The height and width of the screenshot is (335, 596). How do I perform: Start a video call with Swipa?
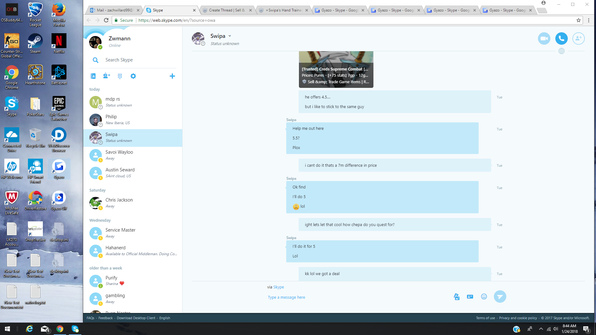coord(544,38)
